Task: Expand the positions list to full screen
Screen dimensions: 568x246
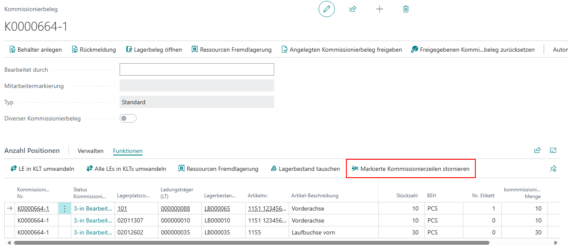Action: (553, 150)
